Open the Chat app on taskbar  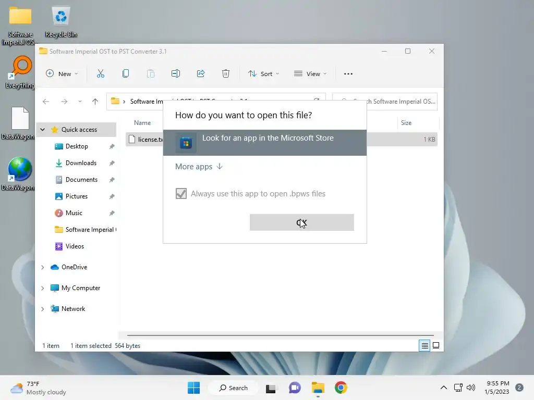click(295, 387)
